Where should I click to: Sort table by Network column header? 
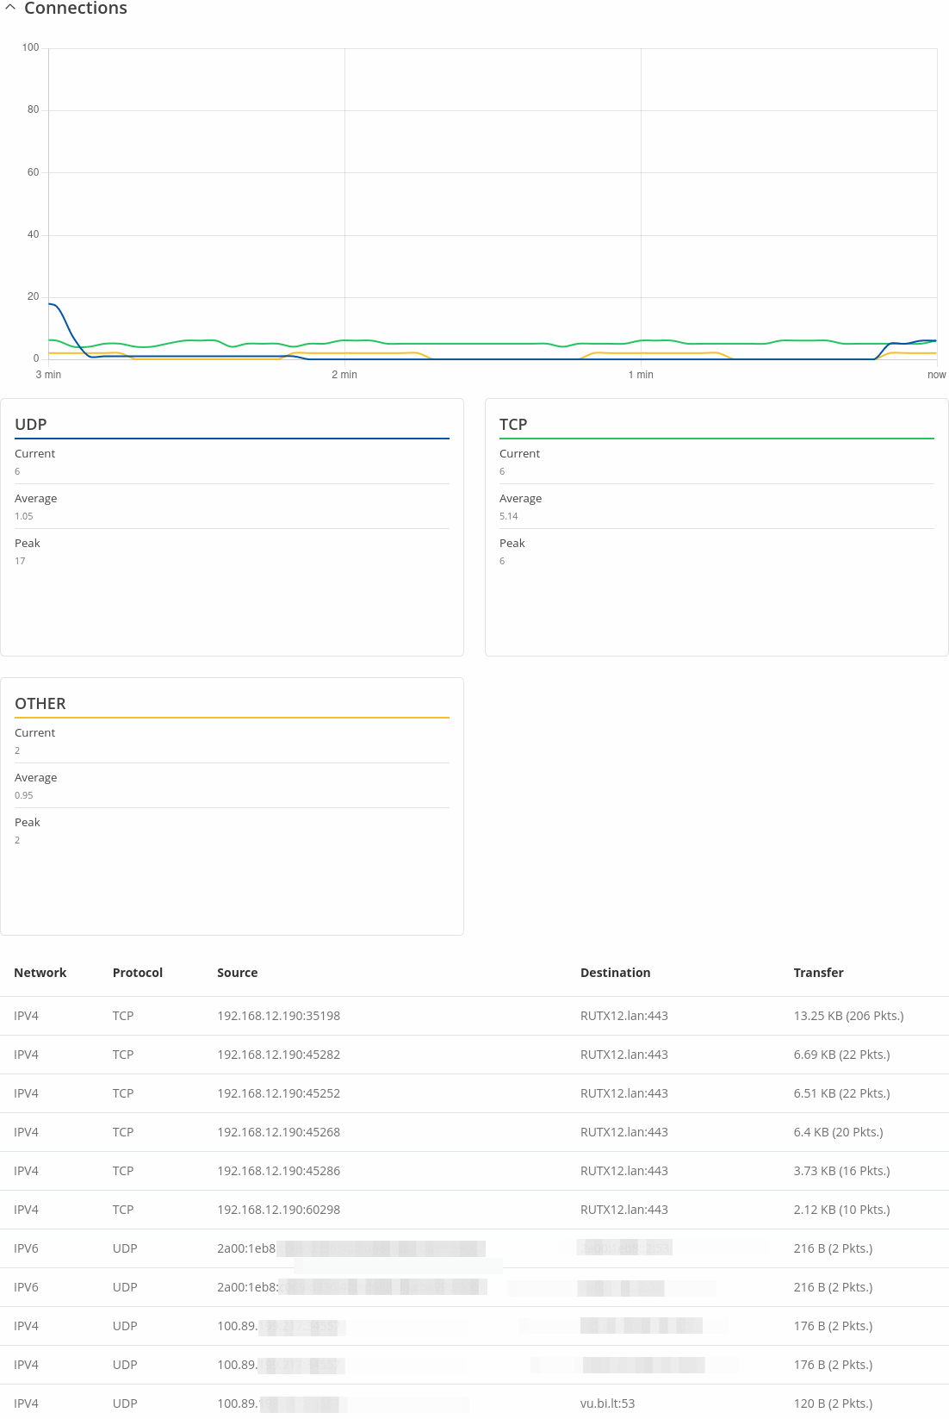coord(40,973)
